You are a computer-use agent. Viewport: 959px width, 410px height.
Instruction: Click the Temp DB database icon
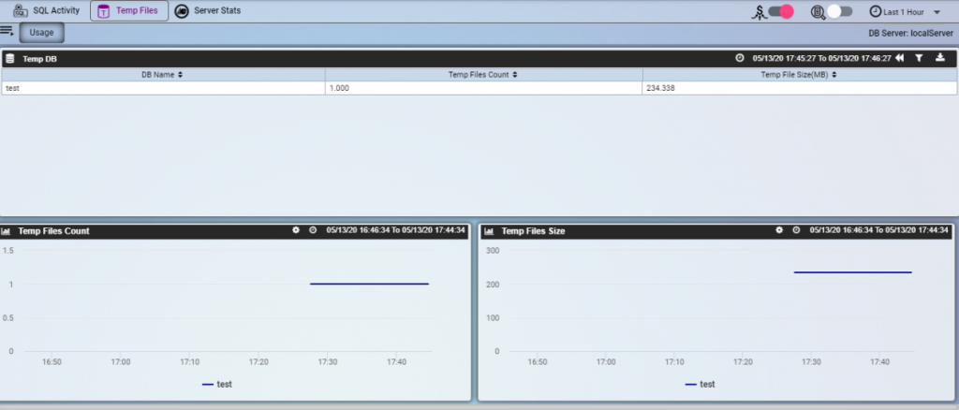[9, 59]
